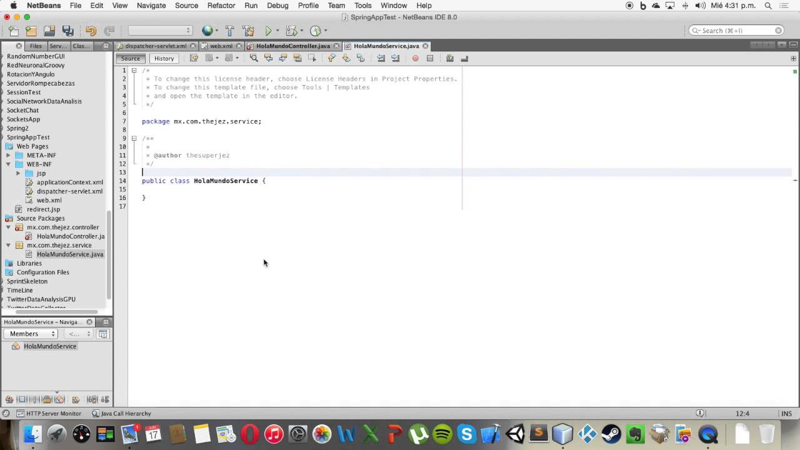Click the Uncomment lines editor icon
The width and height of the screenshot is (800, 450).
[464, 58]
